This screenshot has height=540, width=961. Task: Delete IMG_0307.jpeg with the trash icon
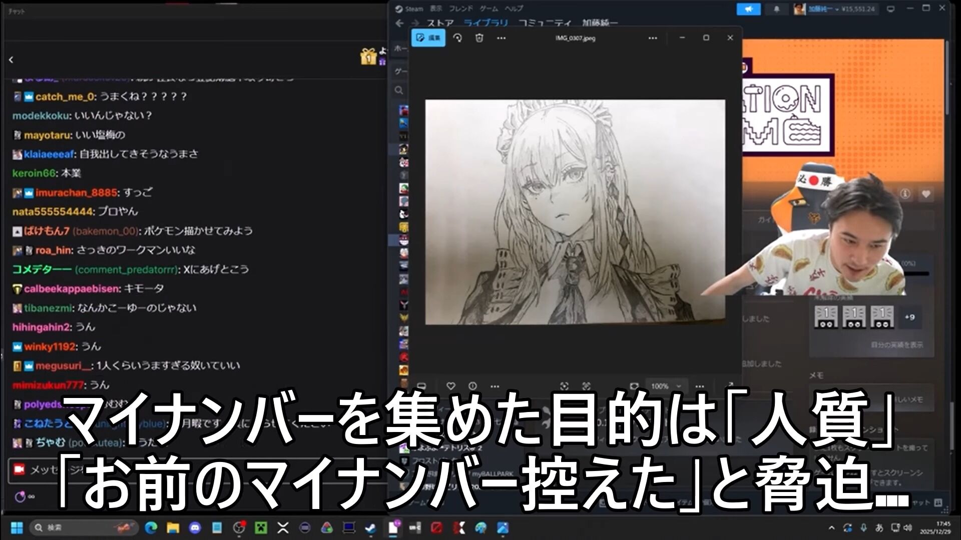479,38
